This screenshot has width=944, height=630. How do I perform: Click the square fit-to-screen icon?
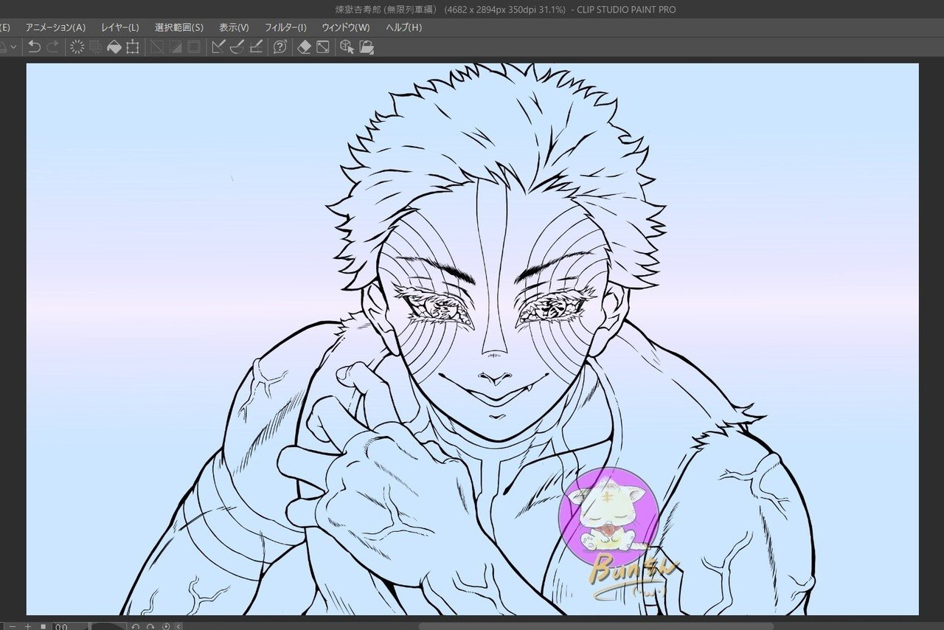tap(44, 626)
